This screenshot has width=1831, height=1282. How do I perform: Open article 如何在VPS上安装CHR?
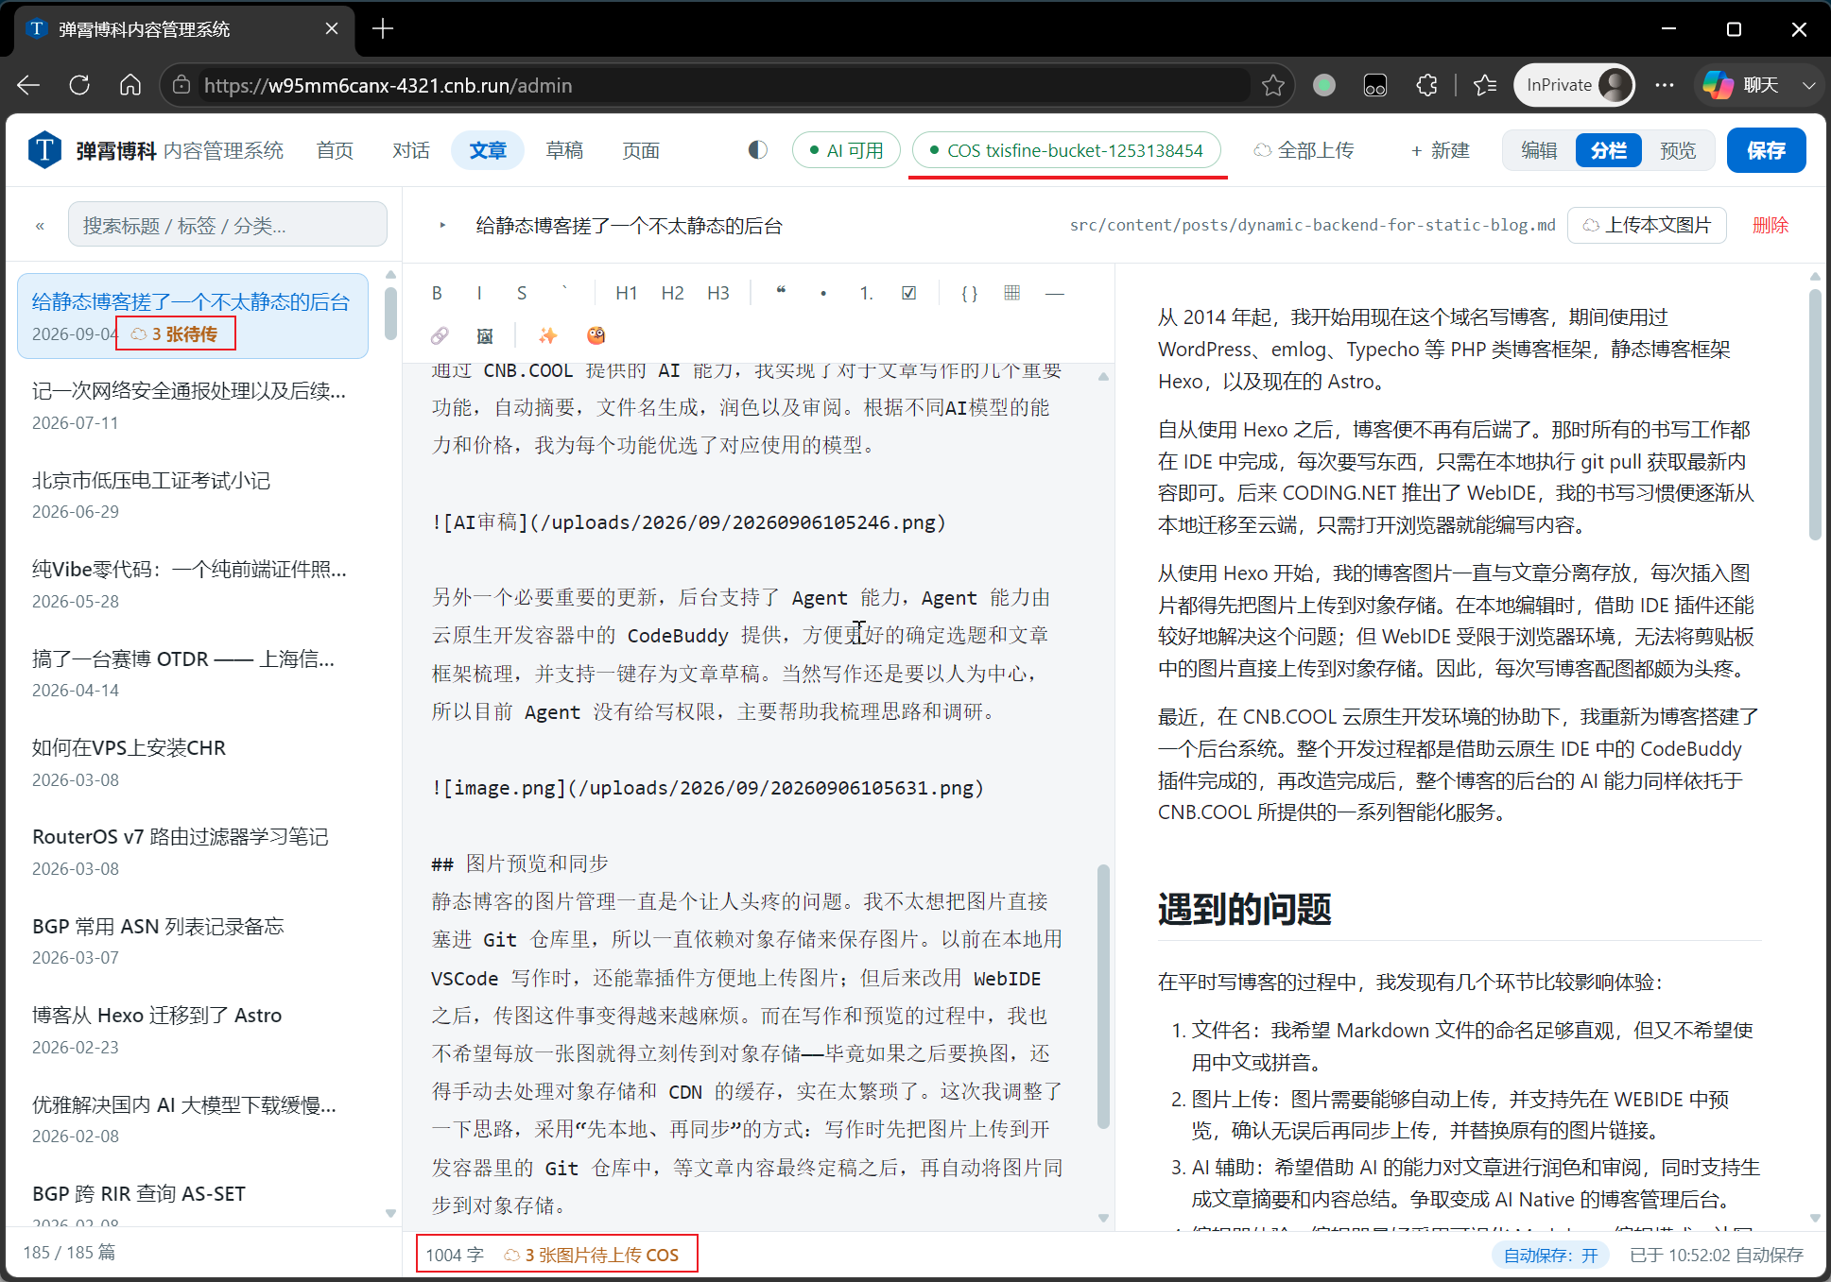(193, 762)
